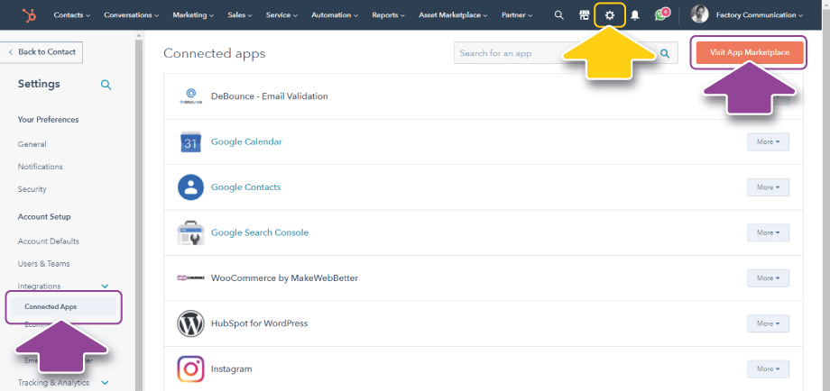
Task: Click the Google Contacts icon
Action: [190, 187]
